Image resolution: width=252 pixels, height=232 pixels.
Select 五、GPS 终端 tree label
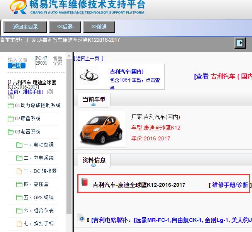39,198
